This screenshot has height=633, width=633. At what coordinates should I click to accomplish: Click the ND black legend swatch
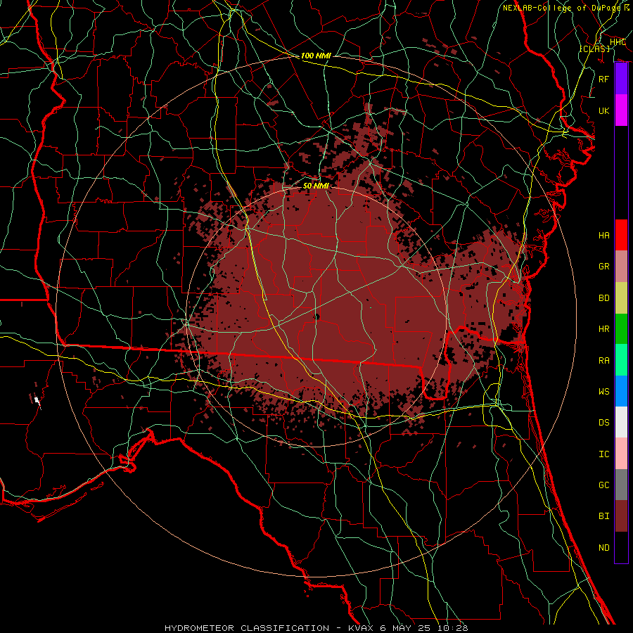point(621,547)
